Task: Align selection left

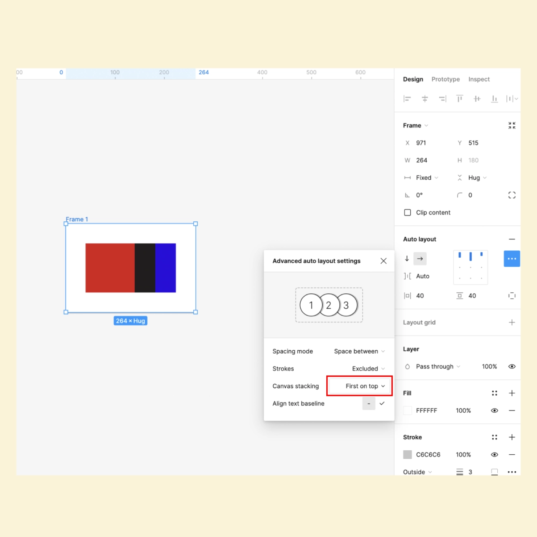Action: pyautogui.click(x=407, y=99)
